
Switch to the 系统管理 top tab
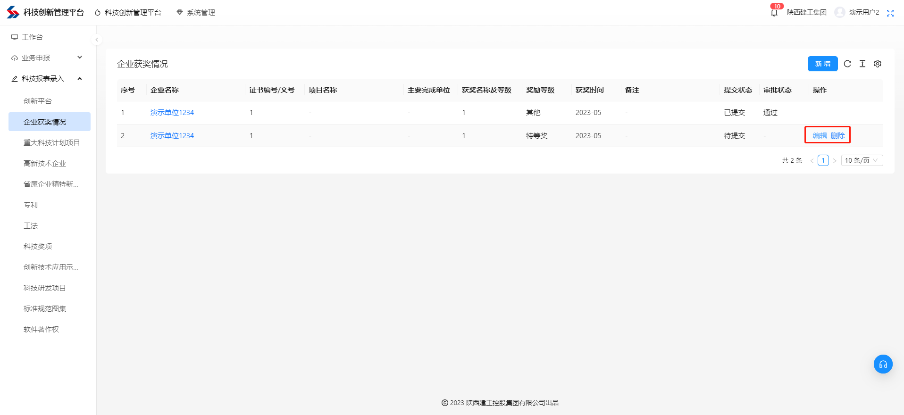[196, 13]
